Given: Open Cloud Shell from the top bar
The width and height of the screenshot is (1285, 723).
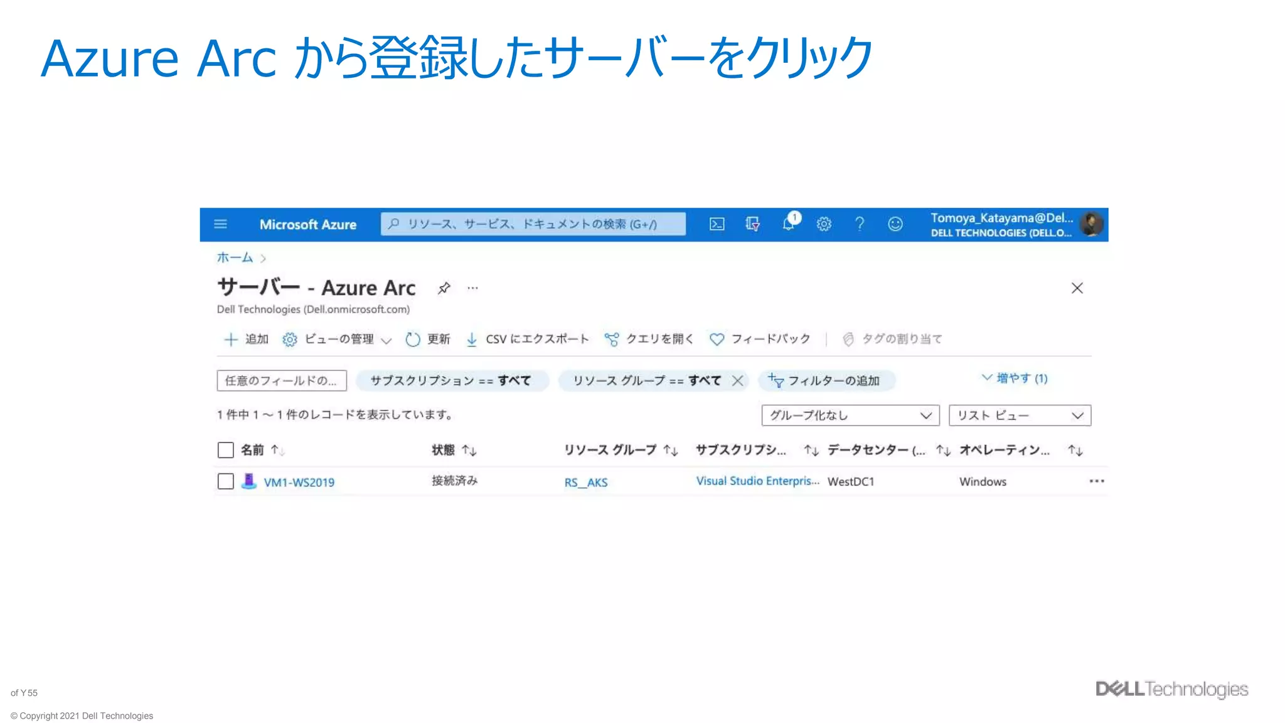Looking at the screenshot, I should 717,224.
